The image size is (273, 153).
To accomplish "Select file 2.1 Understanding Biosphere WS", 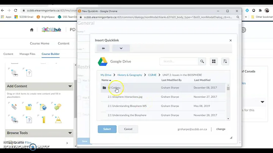I will 127,106.
